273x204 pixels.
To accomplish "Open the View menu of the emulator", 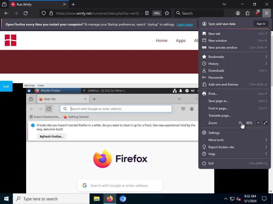I will coord(41,86).
